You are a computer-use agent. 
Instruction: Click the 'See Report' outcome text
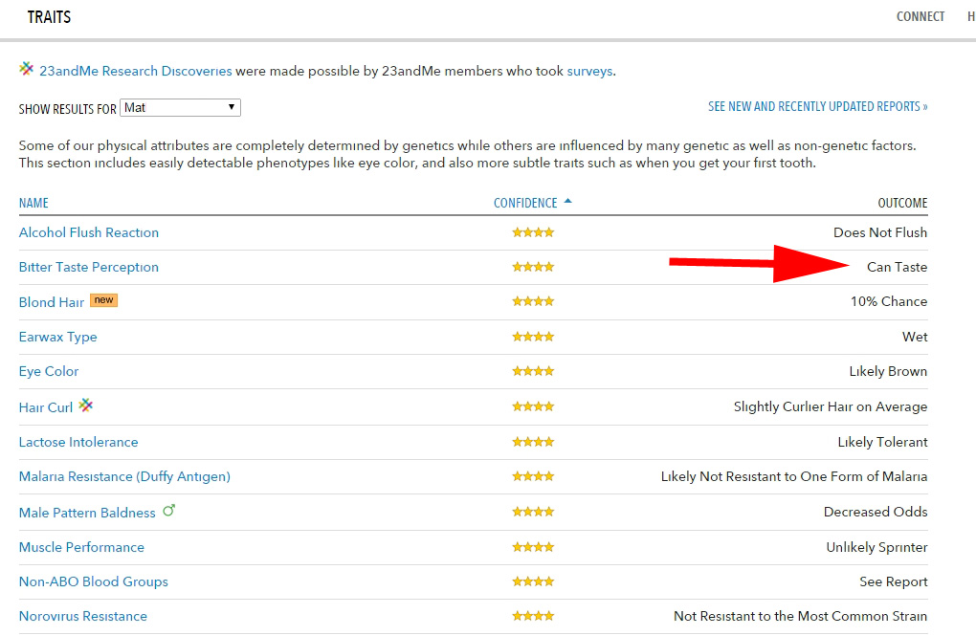pyautogui.click(x=894, y=581)
